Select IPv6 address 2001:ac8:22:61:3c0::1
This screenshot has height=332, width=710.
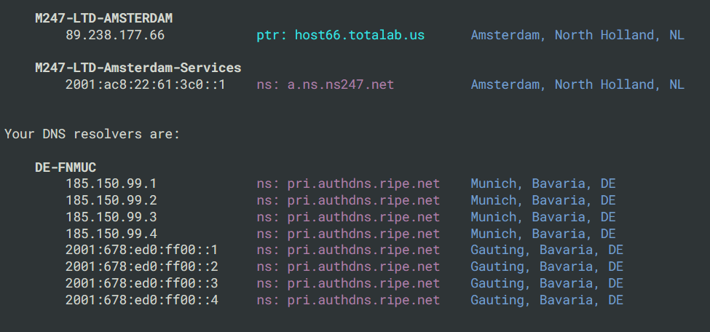click(x=146, y=84)
